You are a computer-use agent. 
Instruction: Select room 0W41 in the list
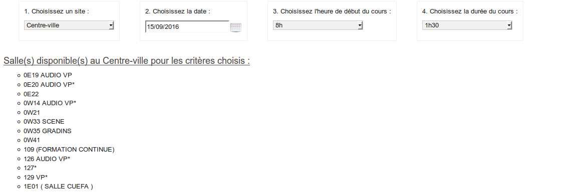coord(32,140)
